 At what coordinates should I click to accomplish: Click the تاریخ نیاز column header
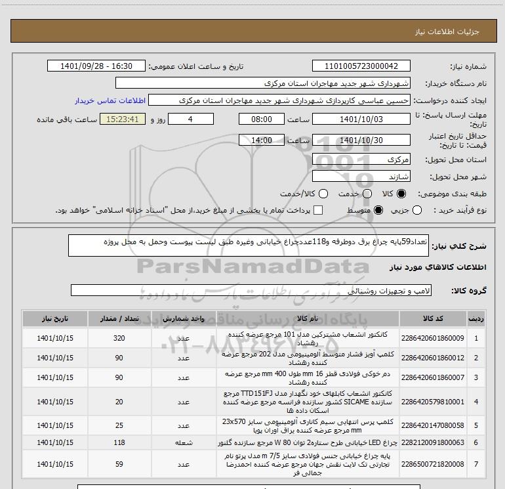click(x=55, y=318)
